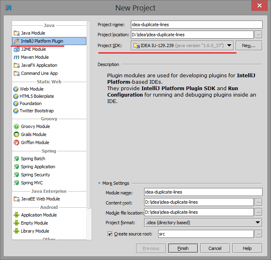
Task: Click the Module file location field
Action: tap(199, 212)
